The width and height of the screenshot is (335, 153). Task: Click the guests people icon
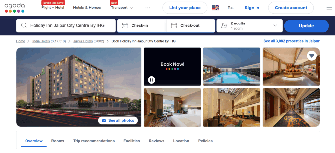point(224,26)
